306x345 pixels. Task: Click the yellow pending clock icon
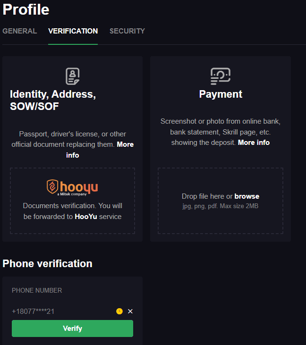[119, 311]
